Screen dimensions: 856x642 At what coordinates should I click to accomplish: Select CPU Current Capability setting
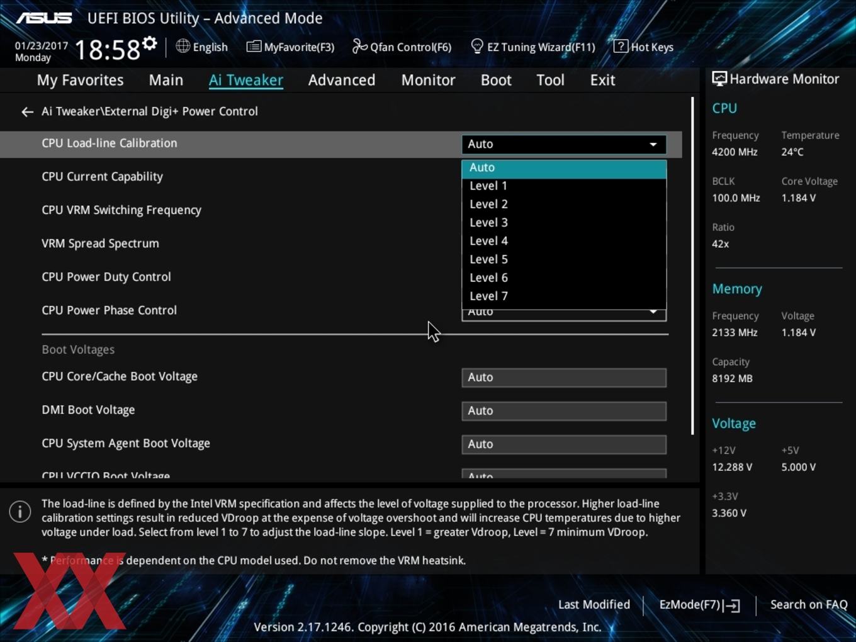[x=103, y=177]
